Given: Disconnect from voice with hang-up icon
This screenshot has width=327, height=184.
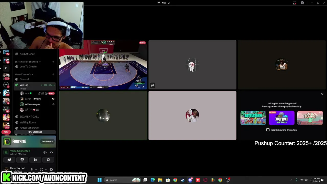Looking at the screenshot, I should 51,152.
